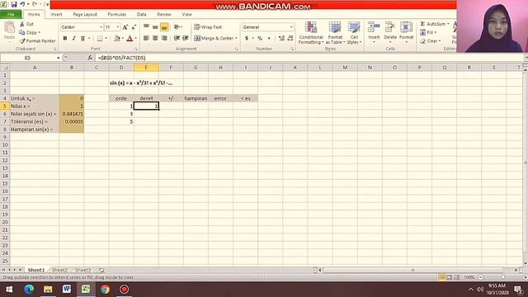Open Cell Styles gallery
528x297 pixels.
click(x=354, y=33)
